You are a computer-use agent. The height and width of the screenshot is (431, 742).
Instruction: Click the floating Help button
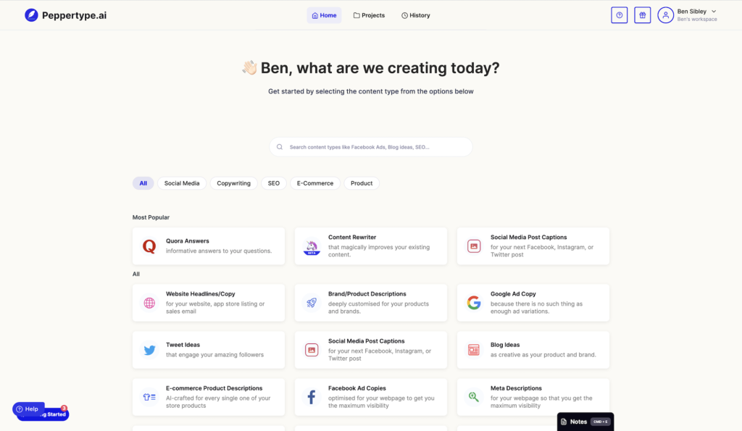point(28,409)
